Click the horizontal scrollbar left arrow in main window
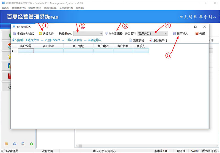This screenshot has width=220, height=153. pos(77,146)
